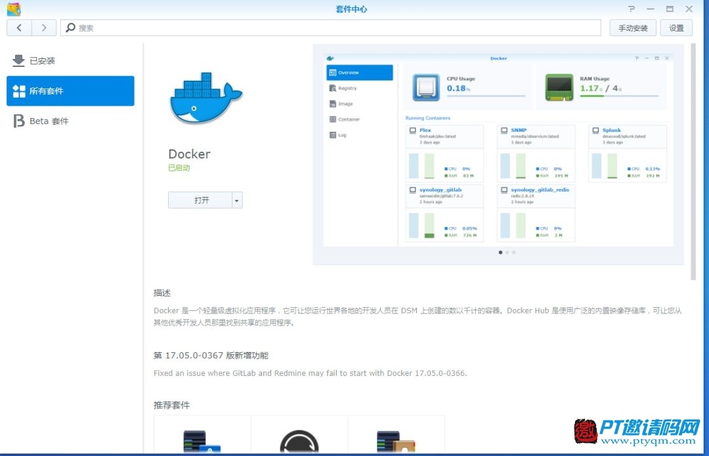This screenshot has width=709, height=456.
Task: Select the 所有套件 all packages tab
Action: click(x=70, y=91)
